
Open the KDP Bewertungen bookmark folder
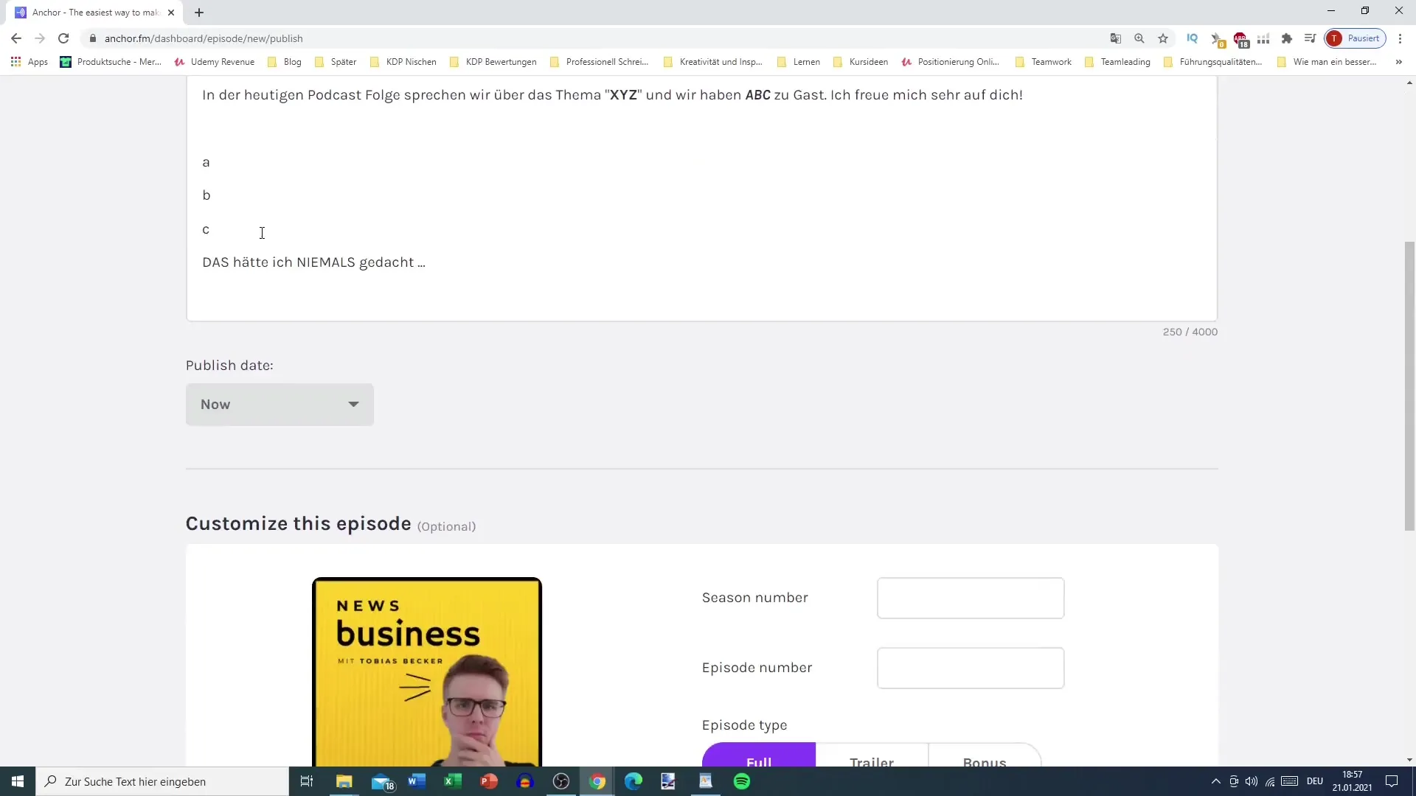(x=493, y=62)
